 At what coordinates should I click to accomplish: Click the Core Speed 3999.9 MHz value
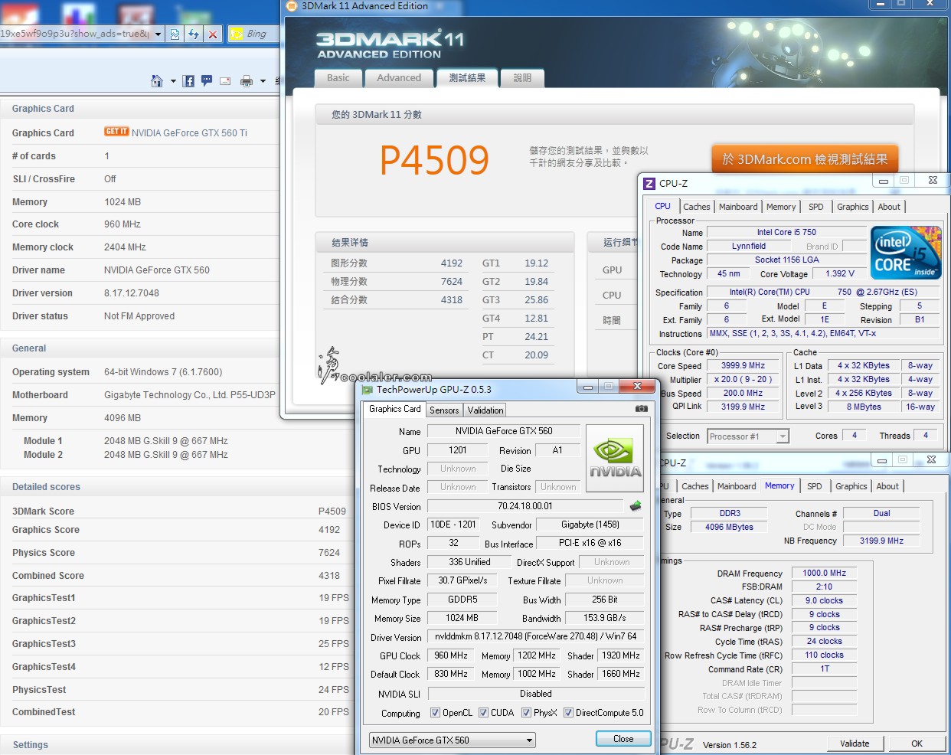point(743,366)
